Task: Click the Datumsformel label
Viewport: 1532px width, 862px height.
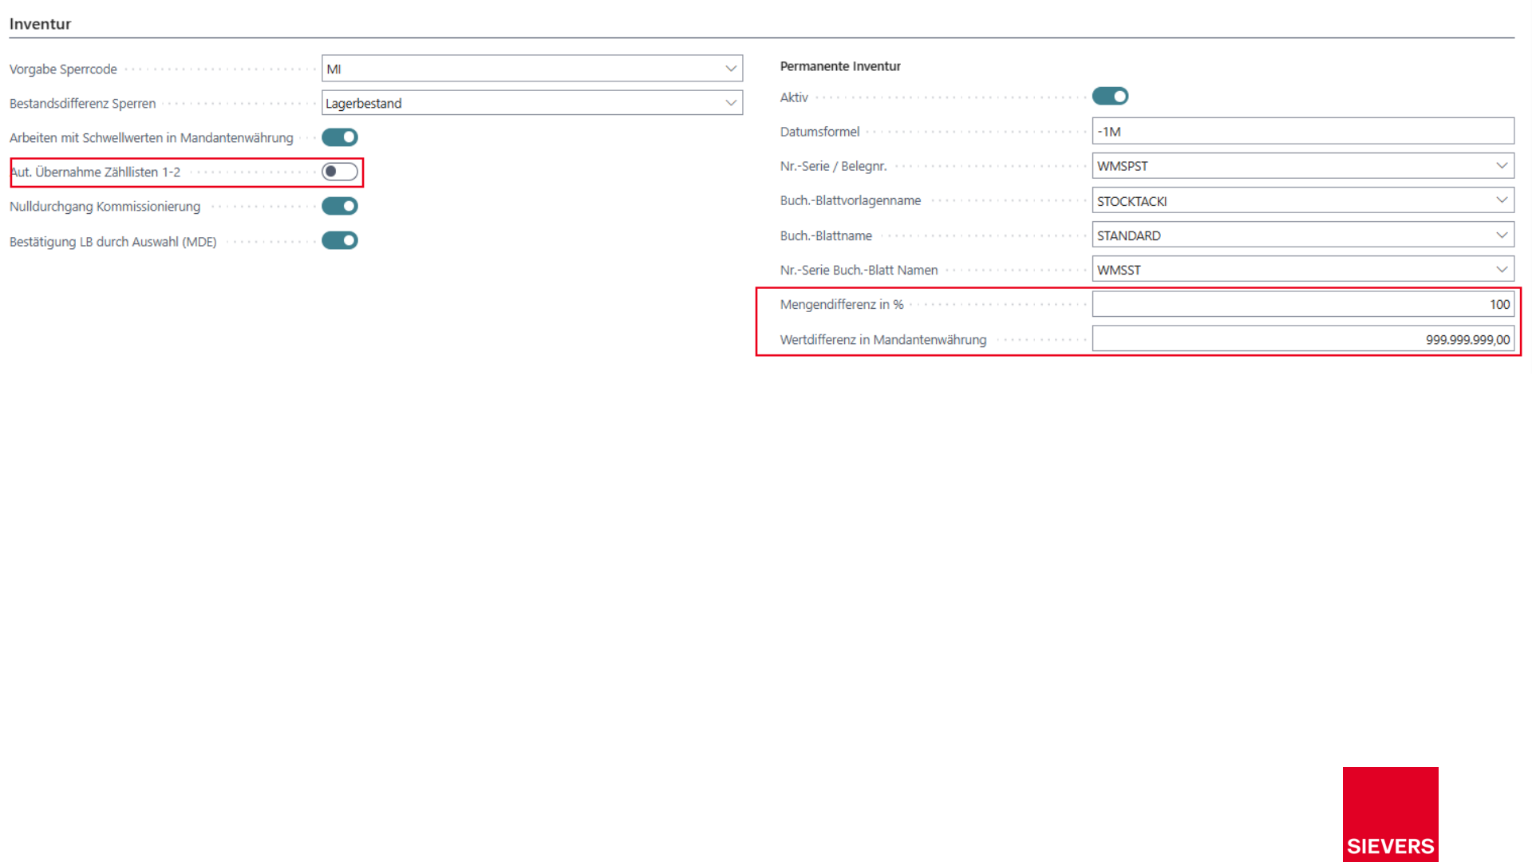Action: [x=819, y=132]
